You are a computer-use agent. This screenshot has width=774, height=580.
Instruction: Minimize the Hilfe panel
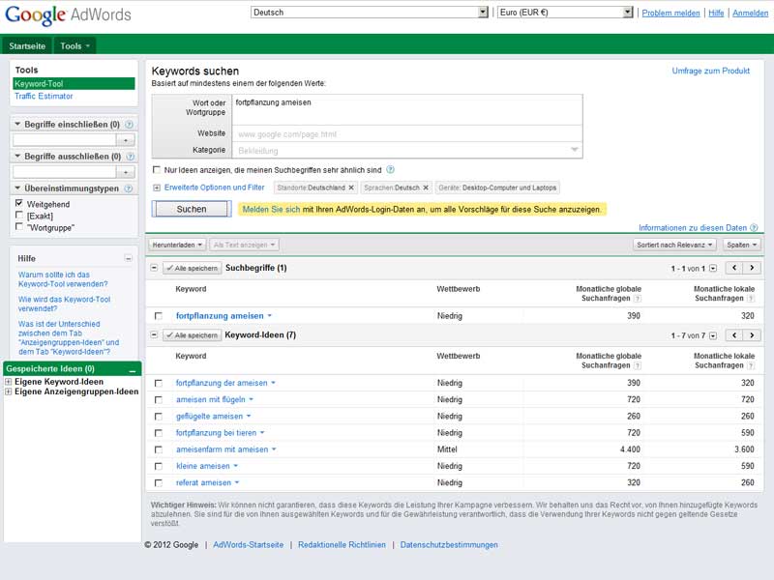tap(129, 259)
